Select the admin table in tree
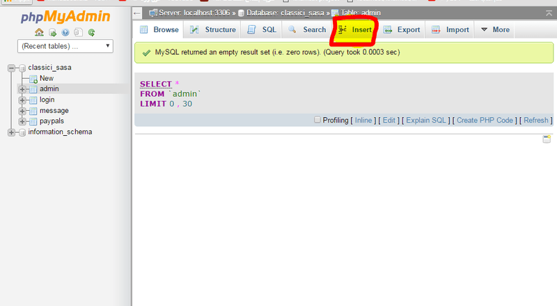Viewport: 557px width, 306px height. 49,89
